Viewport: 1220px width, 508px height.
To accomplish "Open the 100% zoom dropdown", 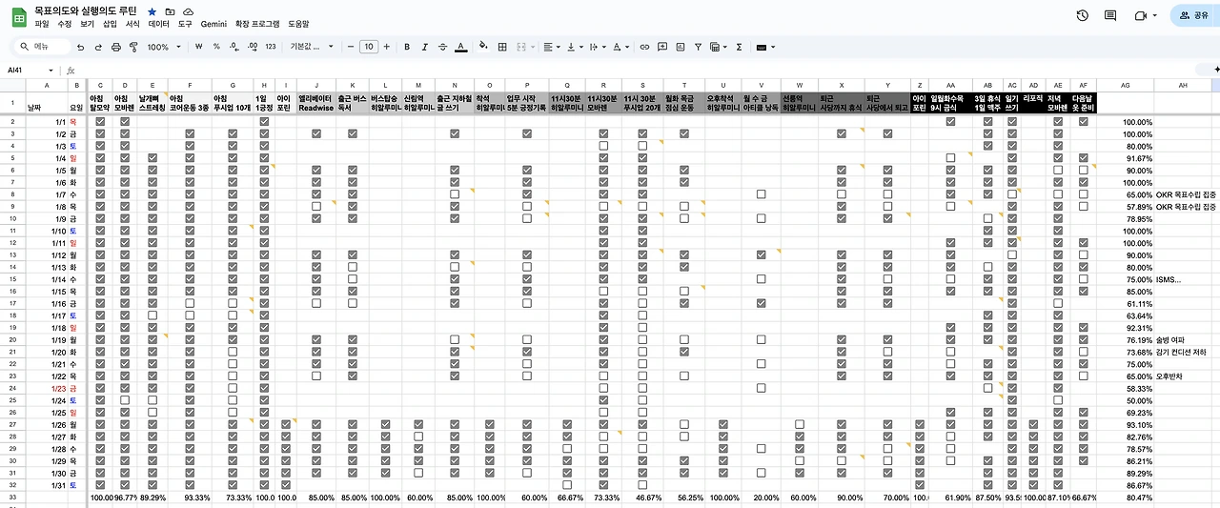I will tap(165, 47).
